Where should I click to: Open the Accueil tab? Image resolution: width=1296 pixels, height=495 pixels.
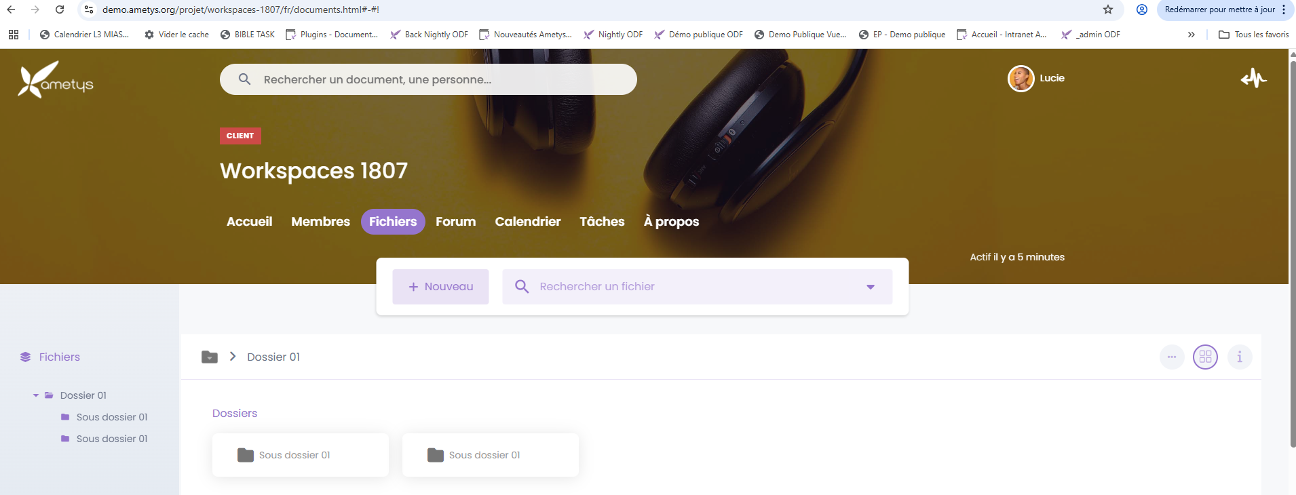[x=250, y=222]
